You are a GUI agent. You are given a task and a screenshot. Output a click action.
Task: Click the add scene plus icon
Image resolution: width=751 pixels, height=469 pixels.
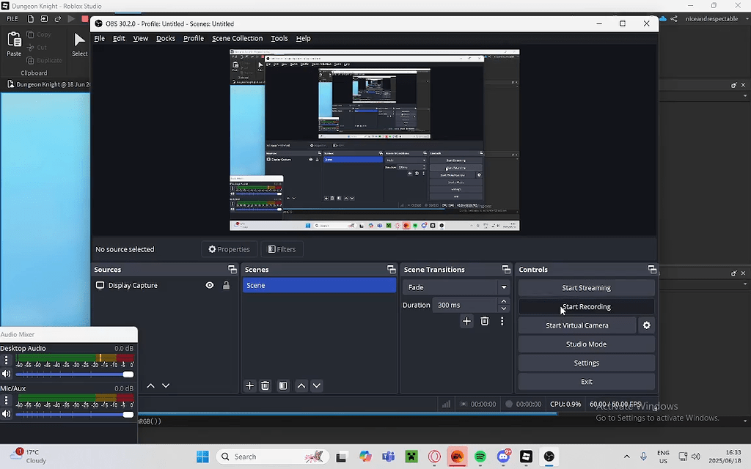pos(249,386)
